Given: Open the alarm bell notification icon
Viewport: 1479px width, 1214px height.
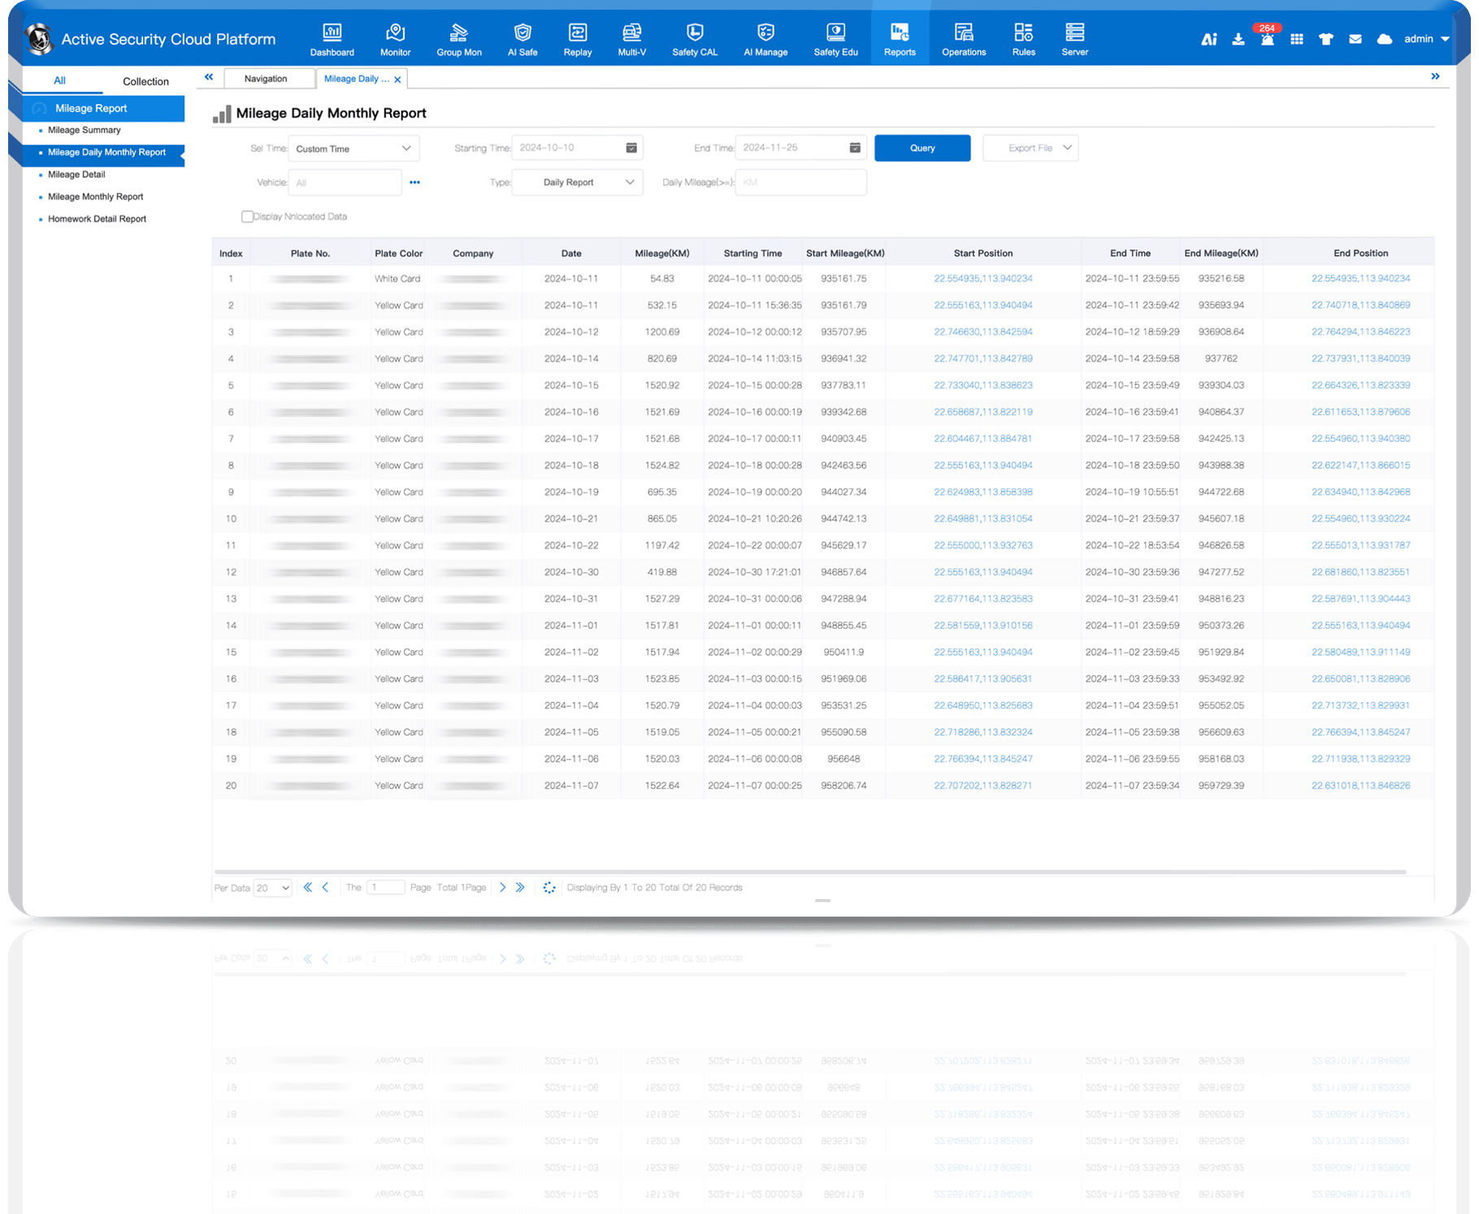Looking at the screenshot, I should pos(1267,39).
